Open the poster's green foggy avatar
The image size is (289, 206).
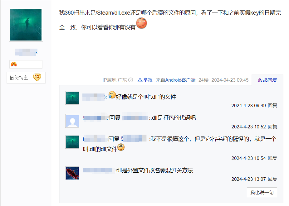[26, 25]
